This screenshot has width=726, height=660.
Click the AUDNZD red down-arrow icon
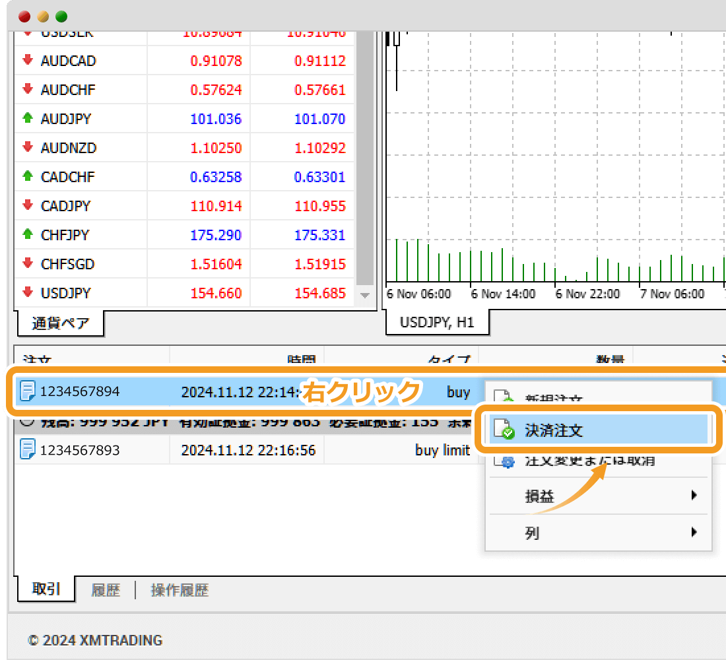coord(28,147)
